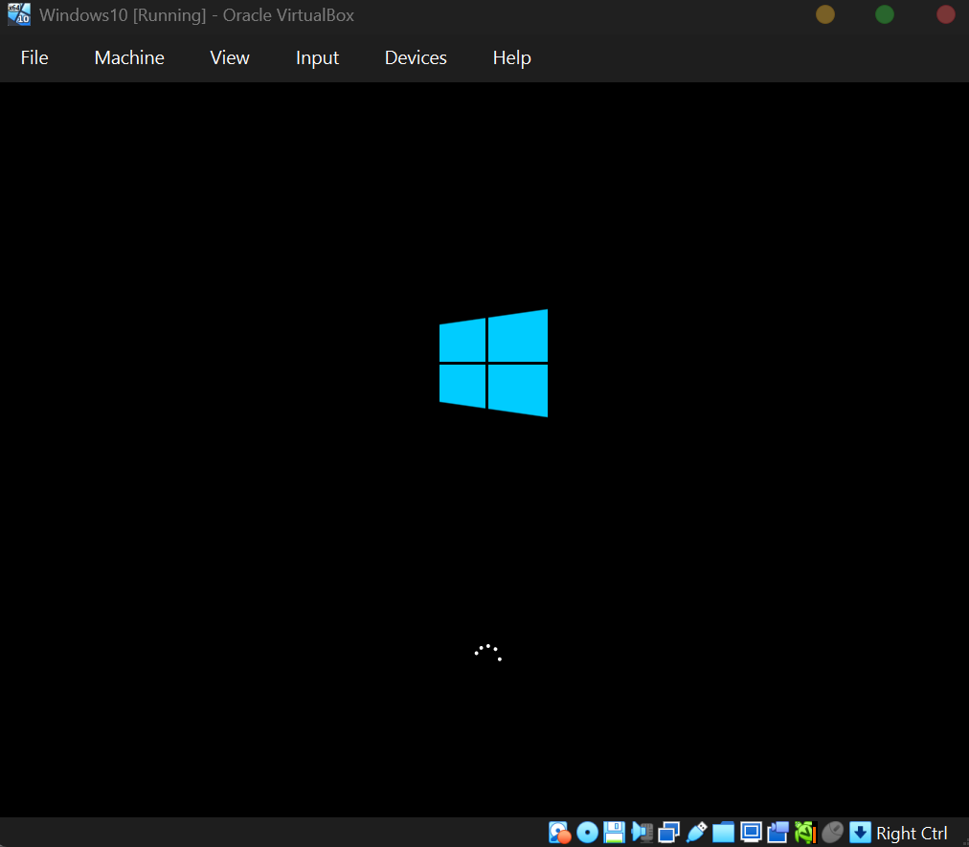969x847 pixels.
Task: Open the Devices menu
Action: (416, 57)
